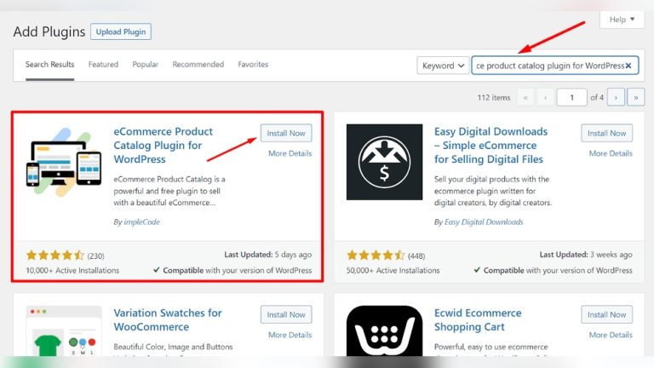This screenshot has height=368, width=654.
Task: Open More Details for eCommerce Product Catalog
Action: pos(290,153)
